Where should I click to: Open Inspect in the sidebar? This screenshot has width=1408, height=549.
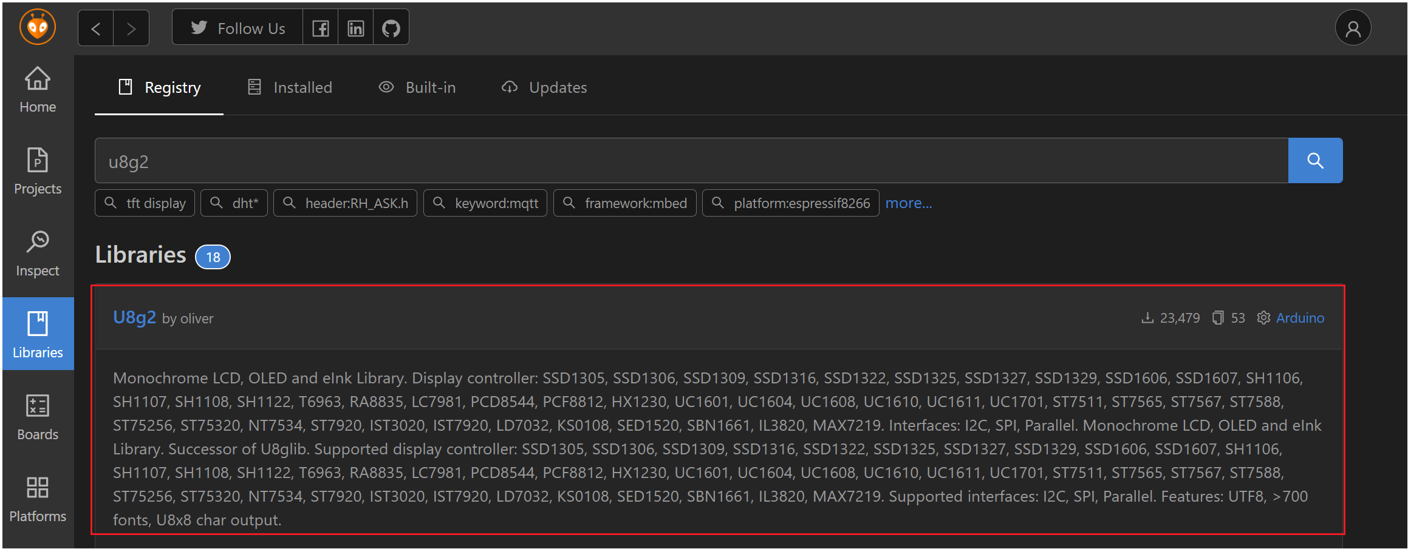point(38,254)
